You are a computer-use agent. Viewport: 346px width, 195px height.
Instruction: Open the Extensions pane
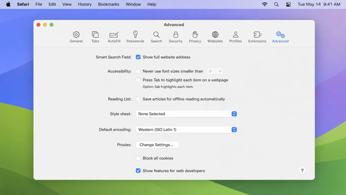click(257, 37)
